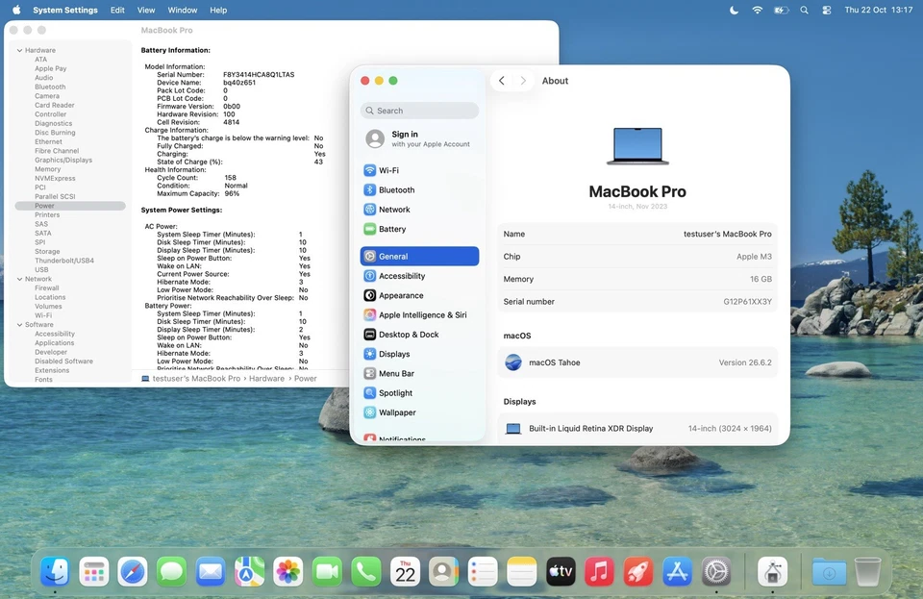
Task: Select Power in System Information sidebar
Action: [x=70, y=206]
